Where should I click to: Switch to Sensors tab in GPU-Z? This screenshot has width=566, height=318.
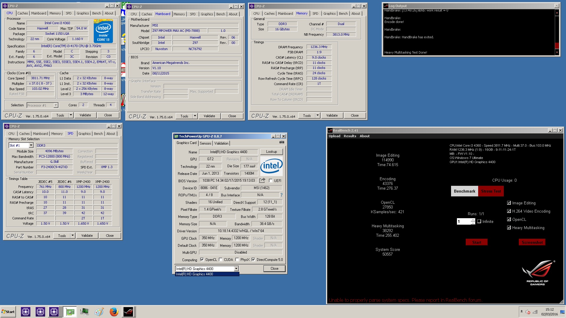[x=205, y=143]
